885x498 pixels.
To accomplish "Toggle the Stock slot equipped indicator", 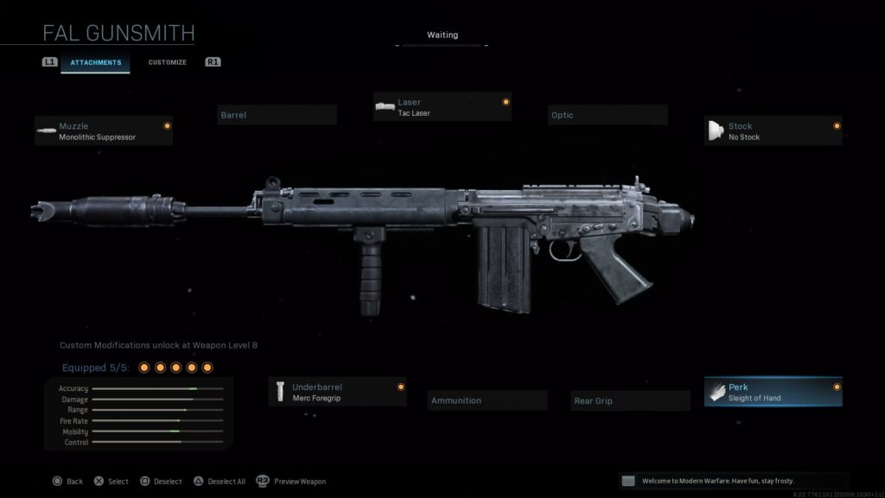I will 837,126.
